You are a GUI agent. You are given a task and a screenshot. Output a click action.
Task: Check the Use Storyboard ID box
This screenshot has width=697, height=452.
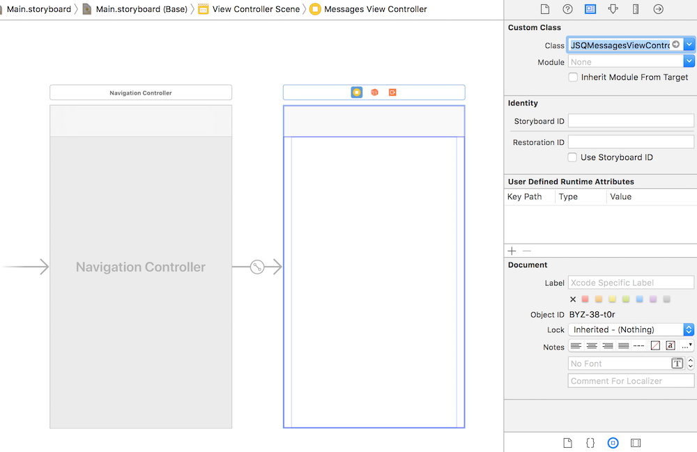(572, 157)
